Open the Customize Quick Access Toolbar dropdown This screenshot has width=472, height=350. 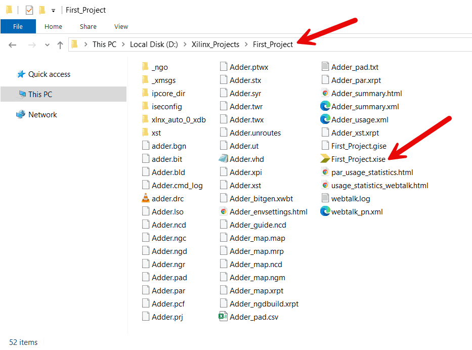[53, 10]
